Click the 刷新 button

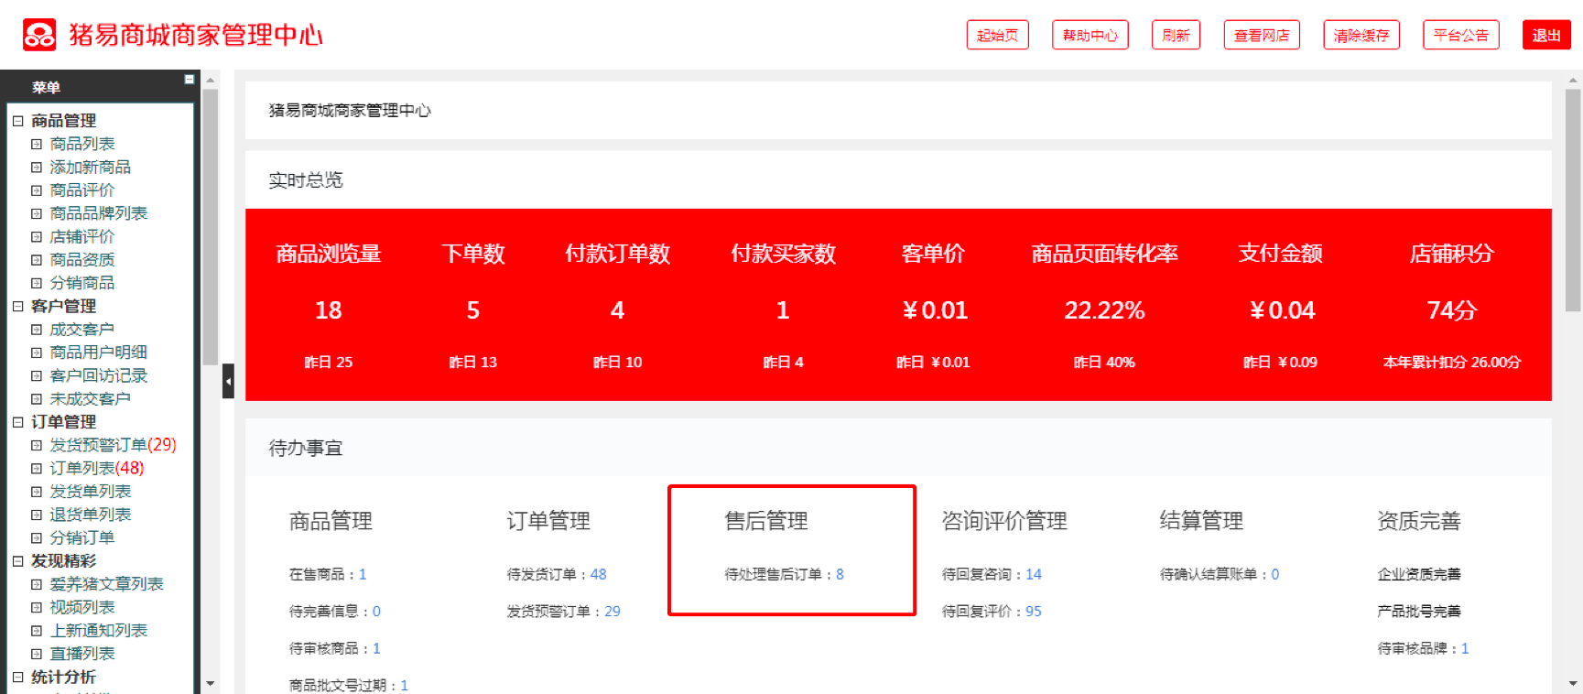tap(1176, 35)
